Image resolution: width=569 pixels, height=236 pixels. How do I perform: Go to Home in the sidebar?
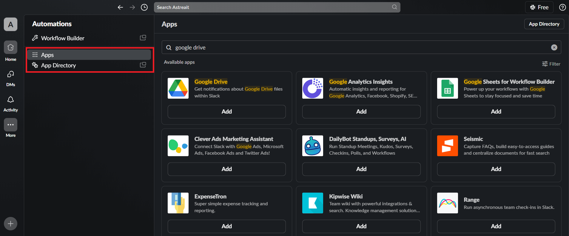point(10,48)
